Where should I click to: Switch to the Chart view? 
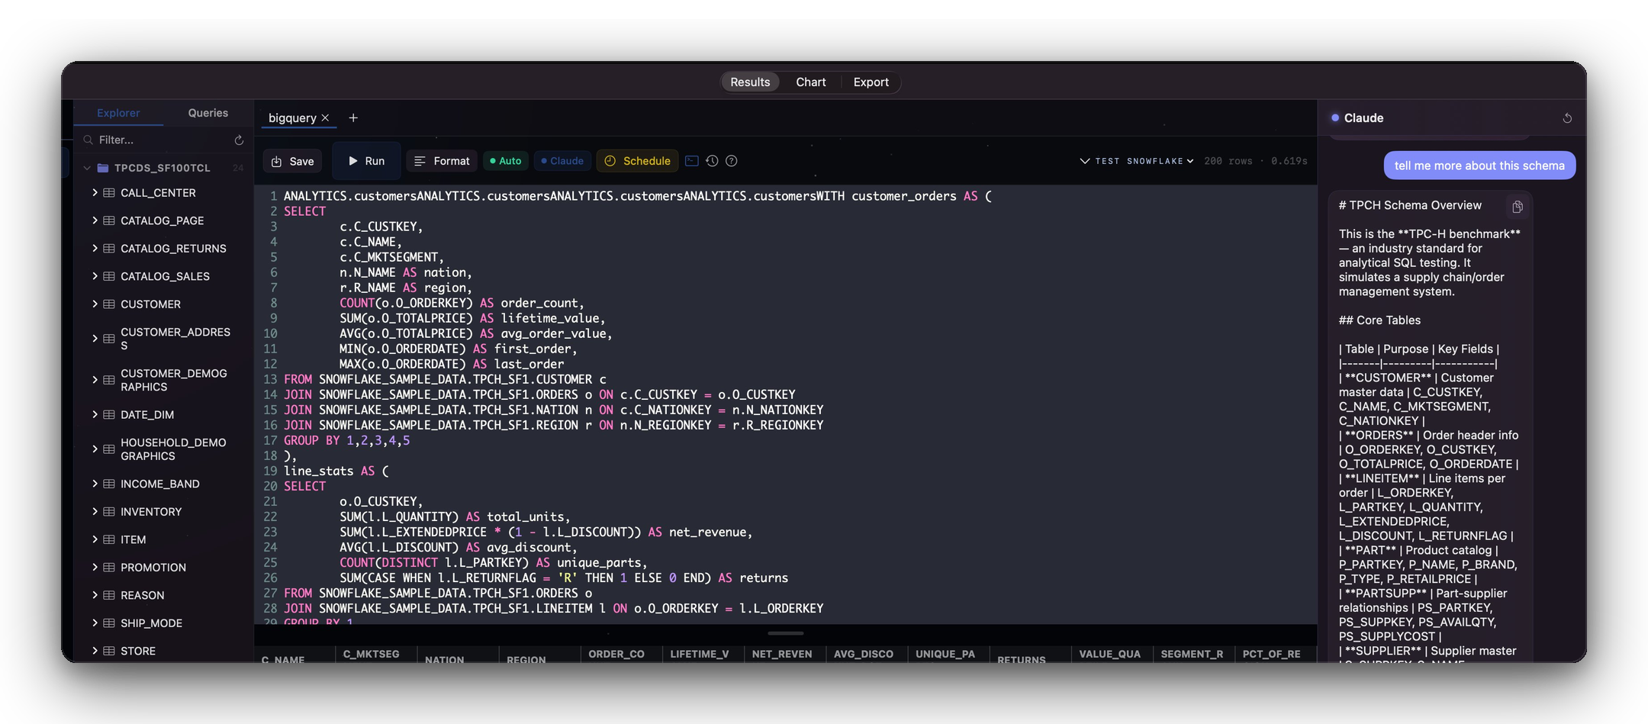811,82
